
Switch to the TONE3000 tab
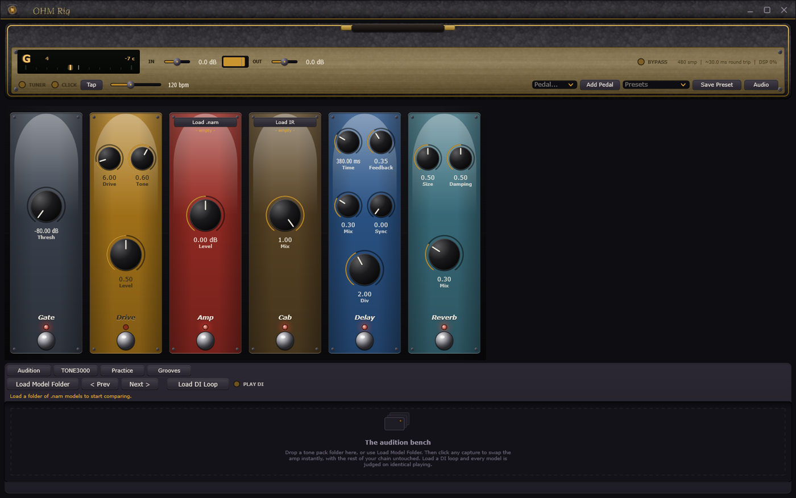click(x=76, y=371)
